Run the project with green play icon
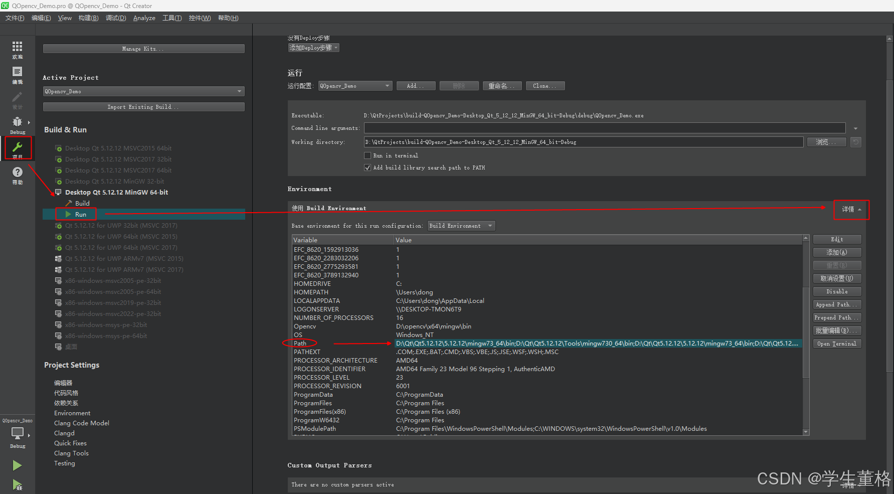Viewport: 894px width, 494px height. pos(17,465)
